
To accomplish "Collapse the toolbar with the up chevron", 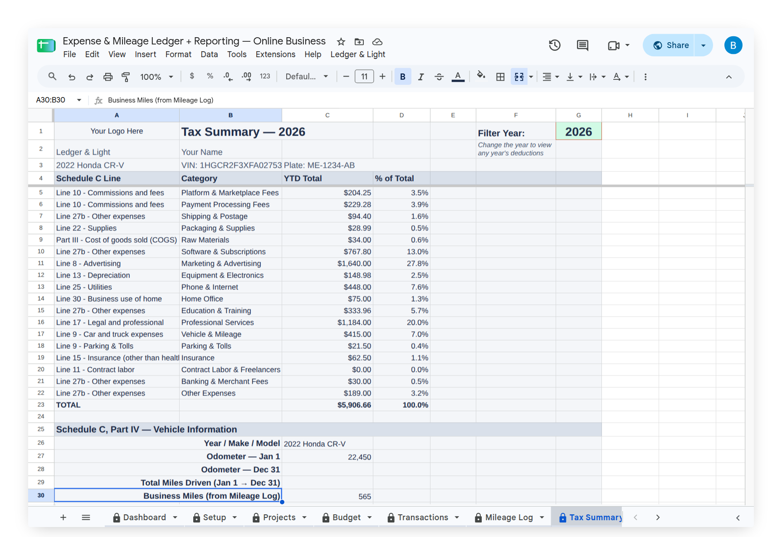I will click(729, 77).
